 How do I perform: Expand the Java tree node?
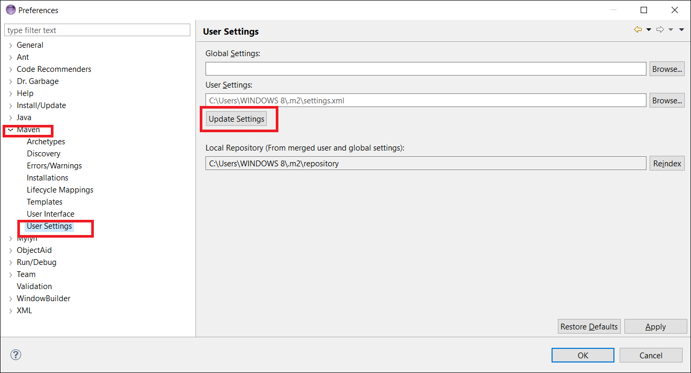click(x=10, y=118)
